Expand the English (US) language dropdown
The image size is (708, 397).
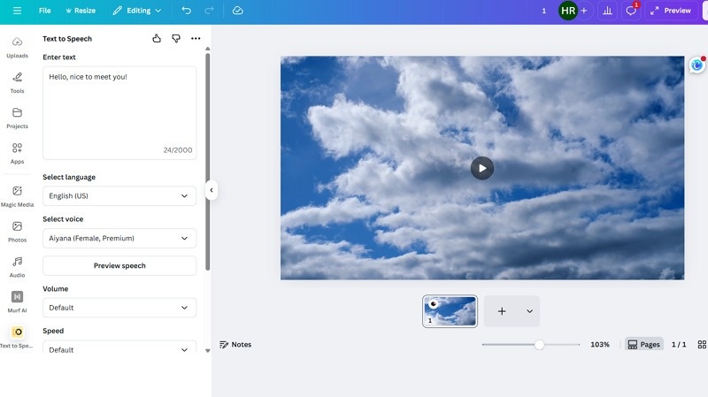[119, 195]
